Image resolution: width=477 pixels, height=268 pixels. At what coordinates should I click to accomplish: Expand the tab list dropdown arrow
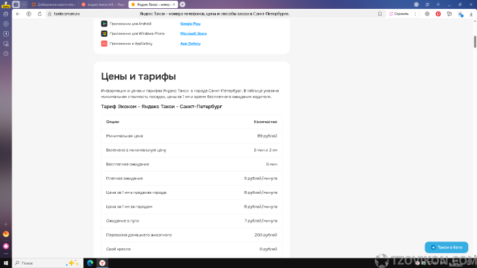(24, 4)
